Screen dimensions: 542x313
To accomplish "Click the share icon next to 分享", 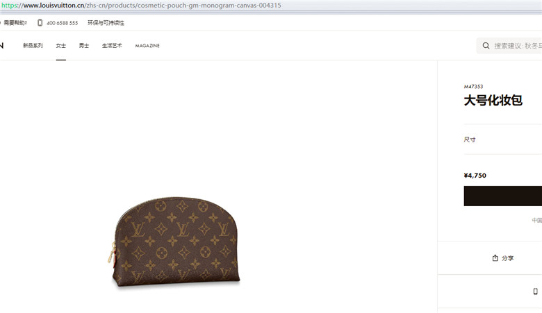I will (495, 257).
